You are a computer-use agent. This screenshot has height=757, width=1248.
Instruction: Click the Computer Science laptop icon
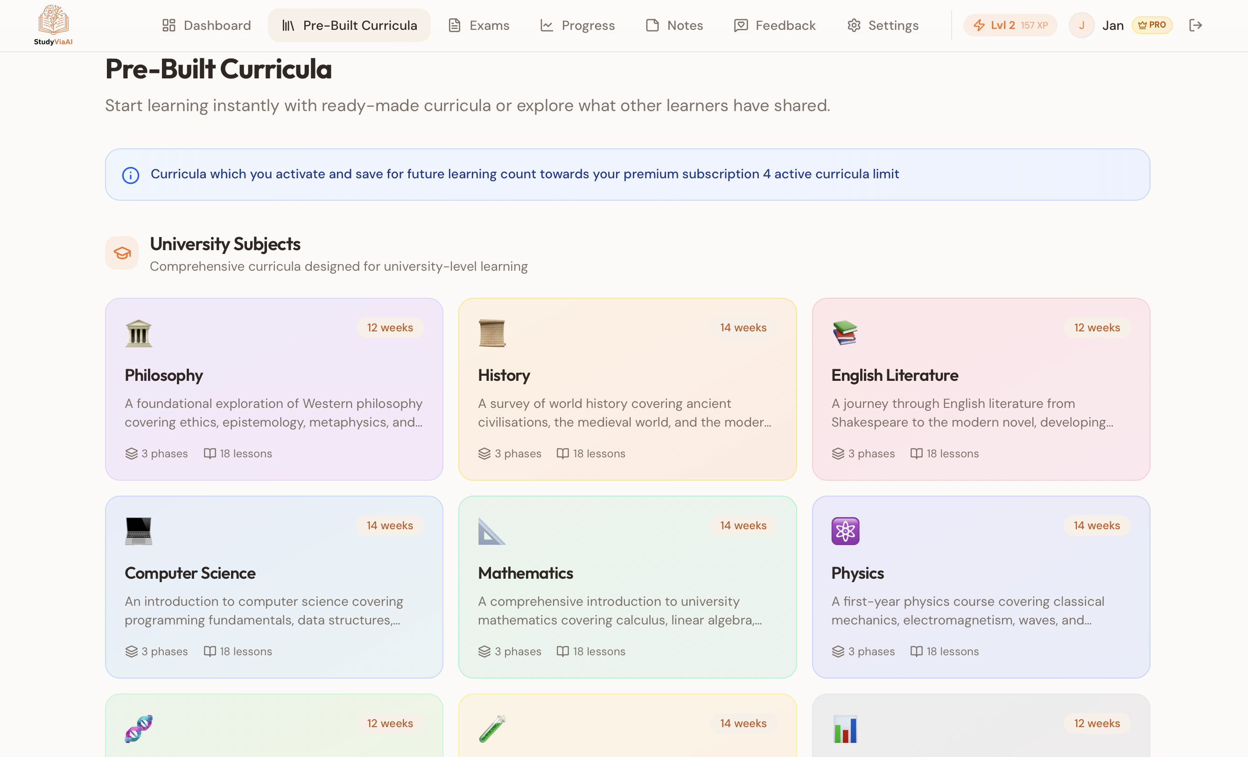[139, 531]
